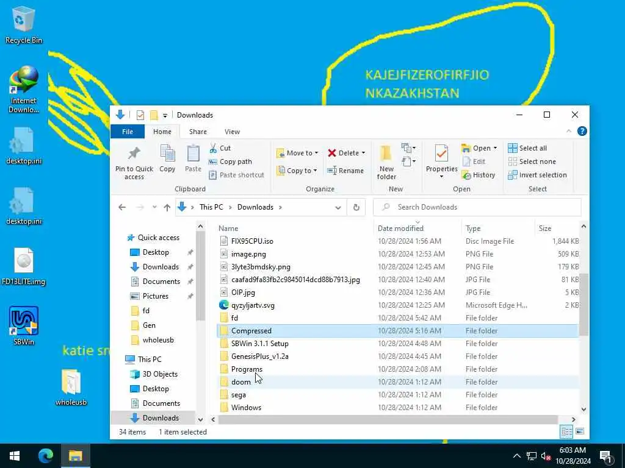Click This PC in address breadcrumb
Screen dimensions: 625x468
211,207
